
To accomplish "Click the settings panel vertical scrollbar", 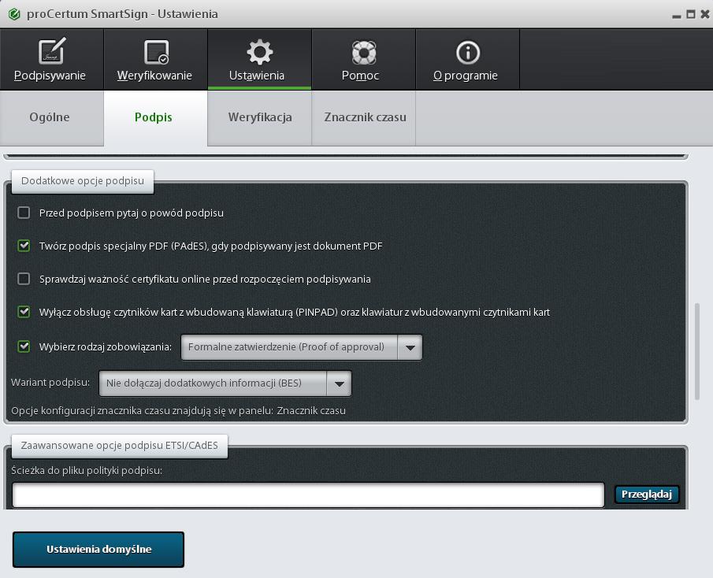I will pyautogui.click(x=697, y=351).
